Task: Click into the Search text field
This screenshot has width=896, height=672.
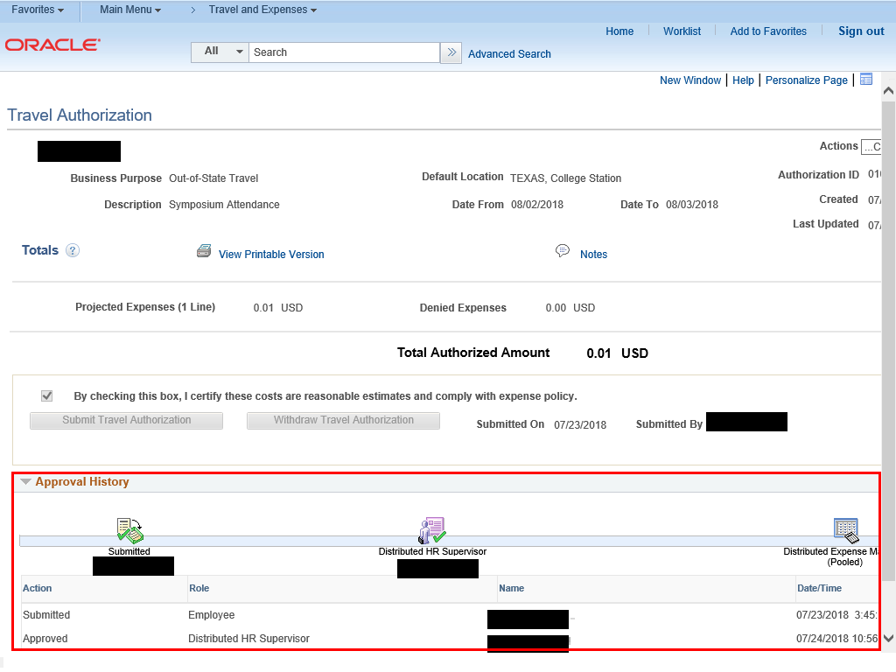Action: point(344,52)
